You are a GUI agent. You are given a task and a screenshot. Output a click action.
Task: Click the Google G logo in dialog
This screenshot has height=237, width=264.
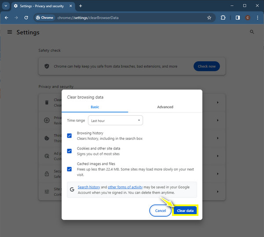(72, 190)
